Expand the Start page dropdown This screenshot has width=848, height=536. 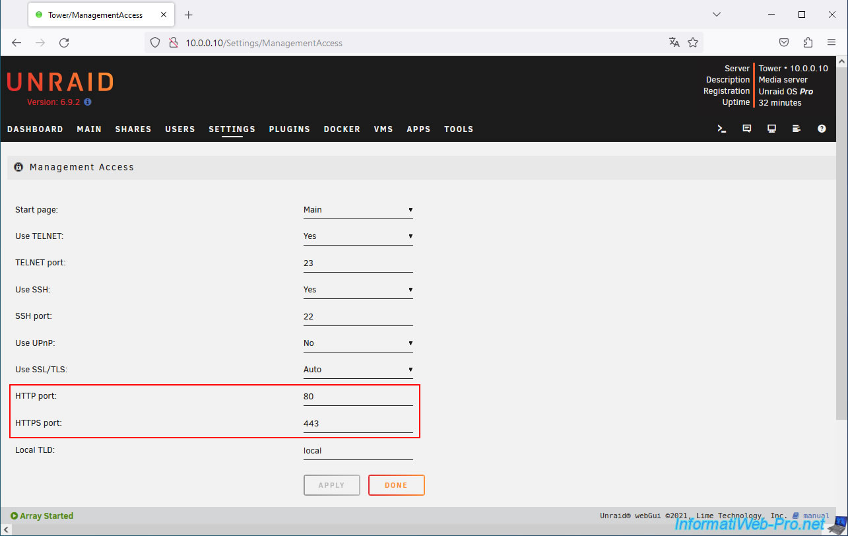coord(358,210)
